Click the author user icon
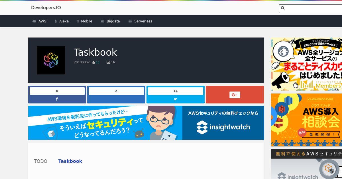Screen dimensions: 342x179 click(93, 62)
